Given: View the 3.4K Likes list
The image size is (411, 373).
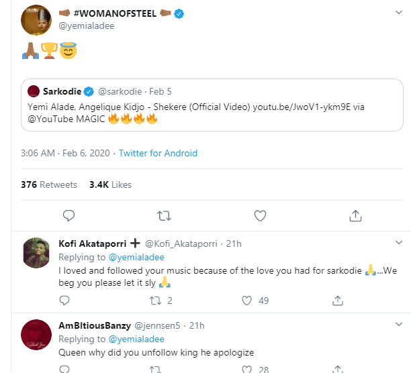Looking at the screenshot, I should [x=110, y=184].
